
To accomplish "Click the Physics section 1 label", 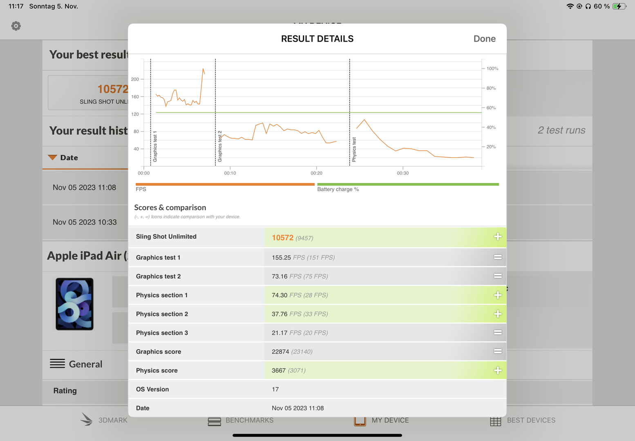I will coord(161,295).
